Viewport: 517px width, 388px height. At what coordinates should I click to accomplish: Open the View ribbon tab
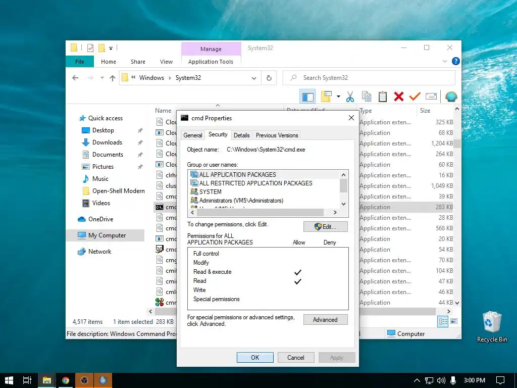(166, 61)
